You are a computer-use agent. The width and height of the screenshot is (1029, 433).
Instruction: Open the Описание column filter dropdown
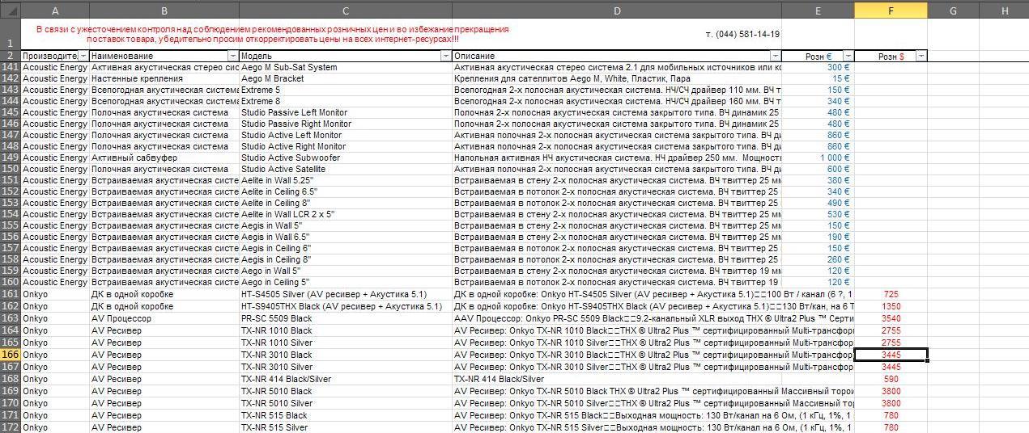pos(776,57)
